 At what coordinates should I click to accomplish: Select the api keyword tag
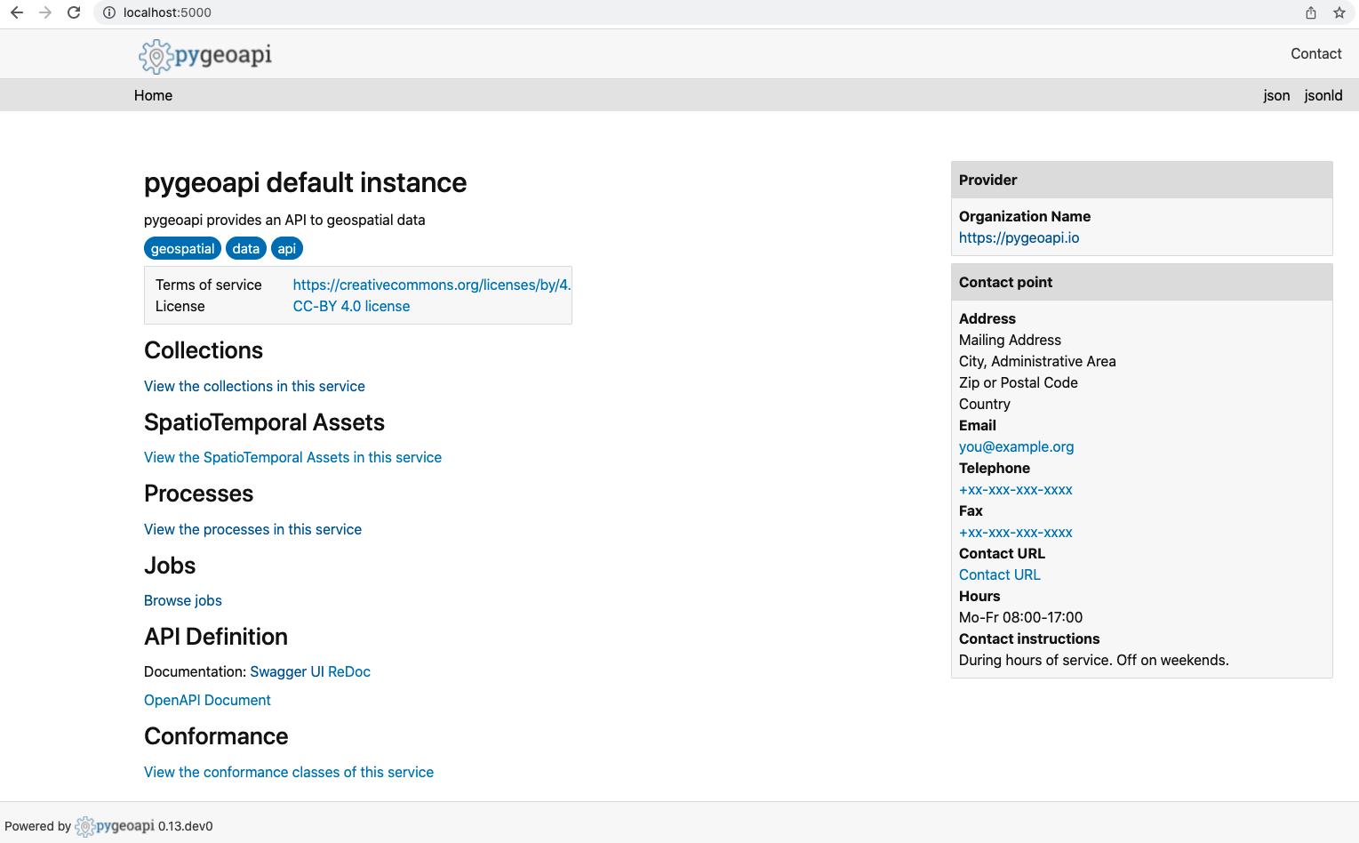tap(287, 249)
